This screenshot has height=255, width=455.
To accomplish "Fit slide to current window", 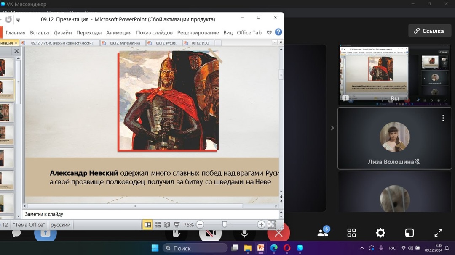I will [x=272, y=225].
